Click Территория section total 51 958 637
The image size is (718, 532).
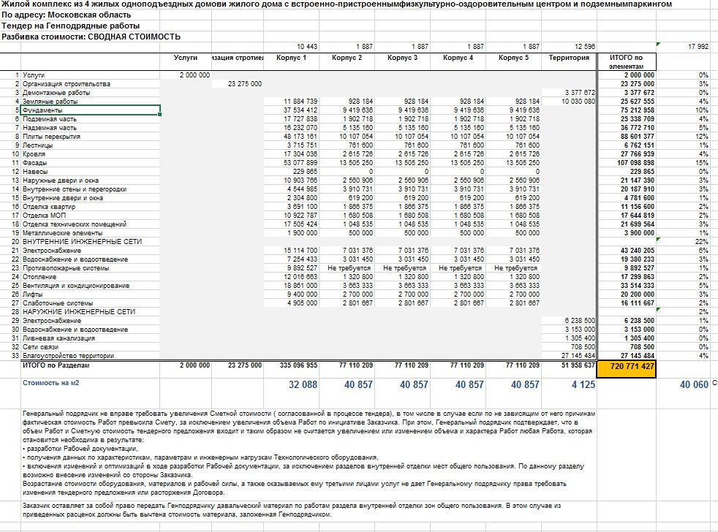[x=578, y=365]
